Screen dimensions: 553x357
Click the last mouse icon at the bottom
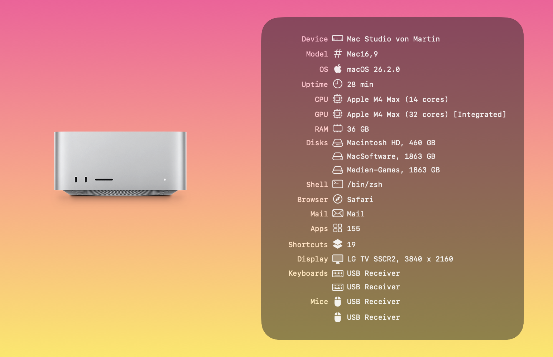(338, 317)
